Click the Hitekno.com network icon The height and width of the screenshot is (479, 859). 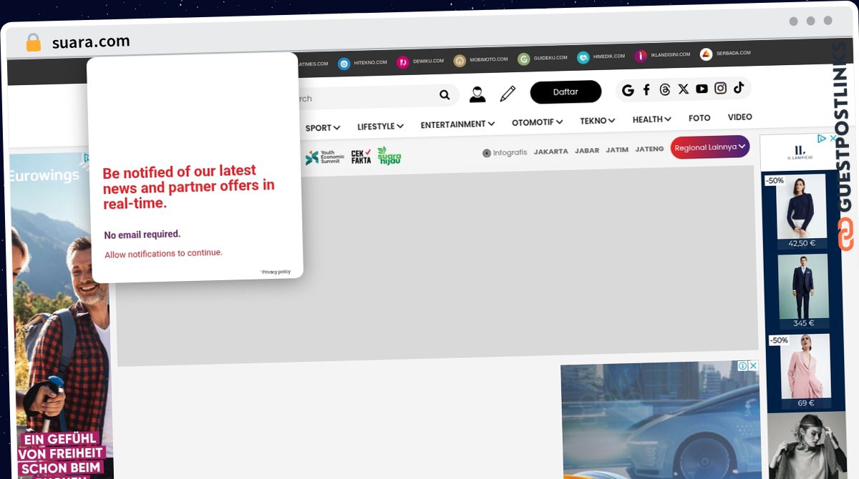344,63
